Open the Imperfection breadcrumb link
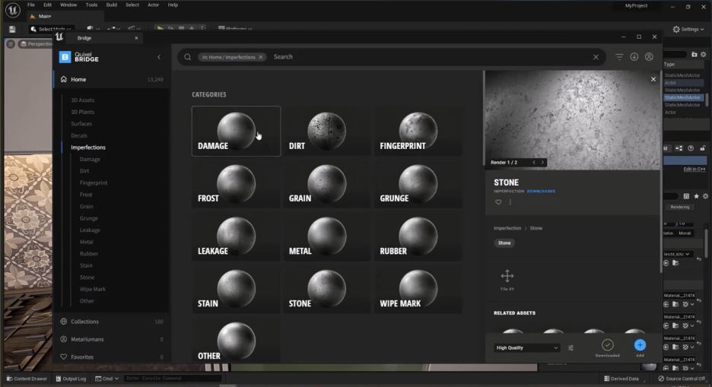This screenshot has width=712, height=387. (x=507, y=228)
